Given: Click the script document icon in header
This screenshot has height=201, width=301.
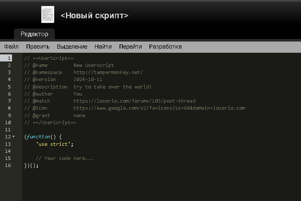Looking at the screenshot, I should coord(47,15).
